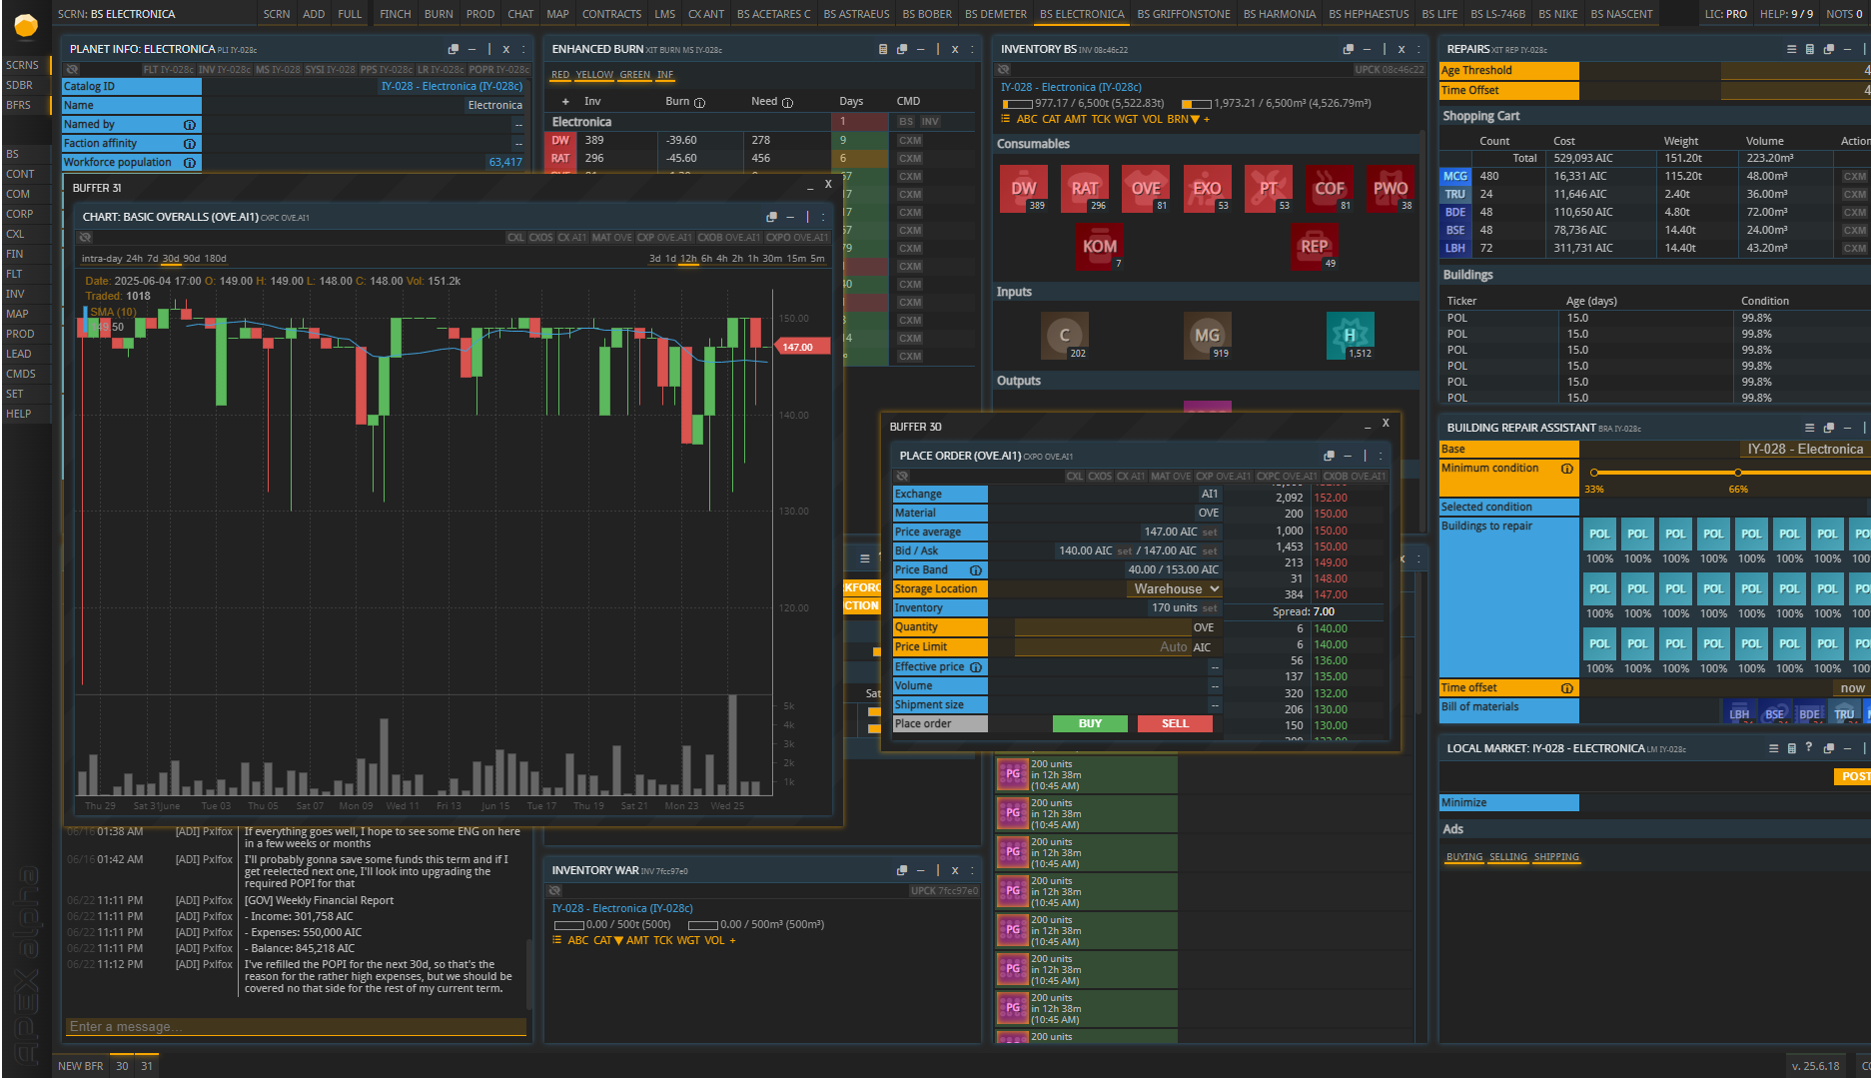Adjust the Minimum condition slider handle at 33%

pos(1594,473)
